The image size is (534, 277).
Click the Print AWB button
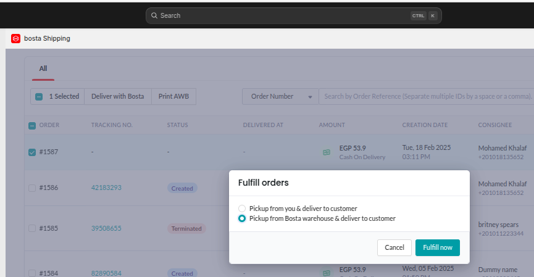[x=173, y=96]
